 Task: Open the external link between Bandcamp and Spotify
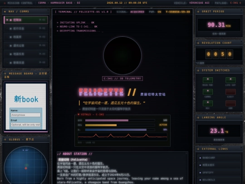tap(219, 165)
